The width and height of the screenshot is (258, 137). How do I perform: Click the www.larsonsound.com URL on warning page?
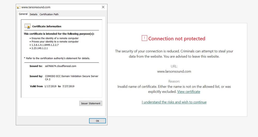[174, 71]
